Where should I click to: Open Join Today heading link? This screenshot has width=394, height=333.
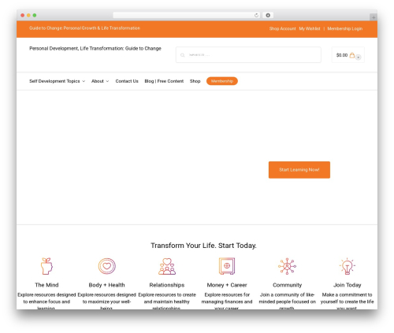348,285
